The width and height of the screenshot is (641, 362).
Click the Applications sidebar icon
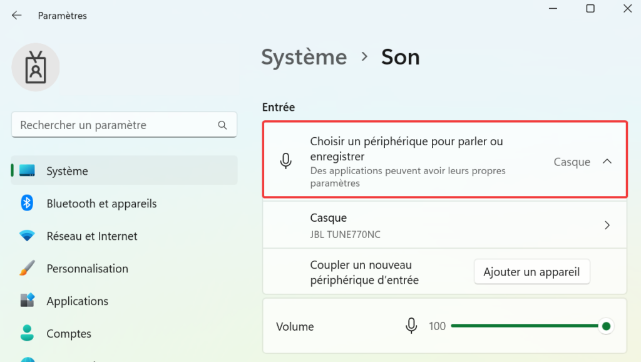pos(27,301)
